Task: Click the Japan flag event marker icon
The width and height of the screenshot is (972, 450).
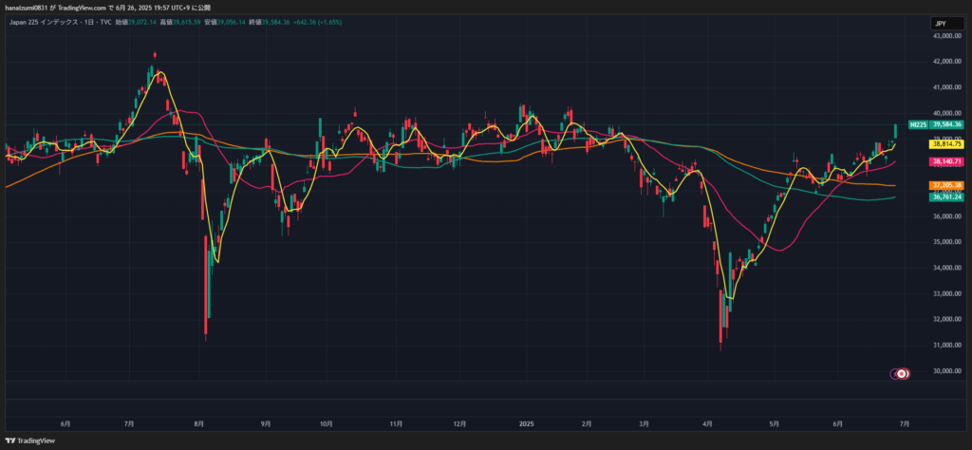Action: (x=903, y=373)
